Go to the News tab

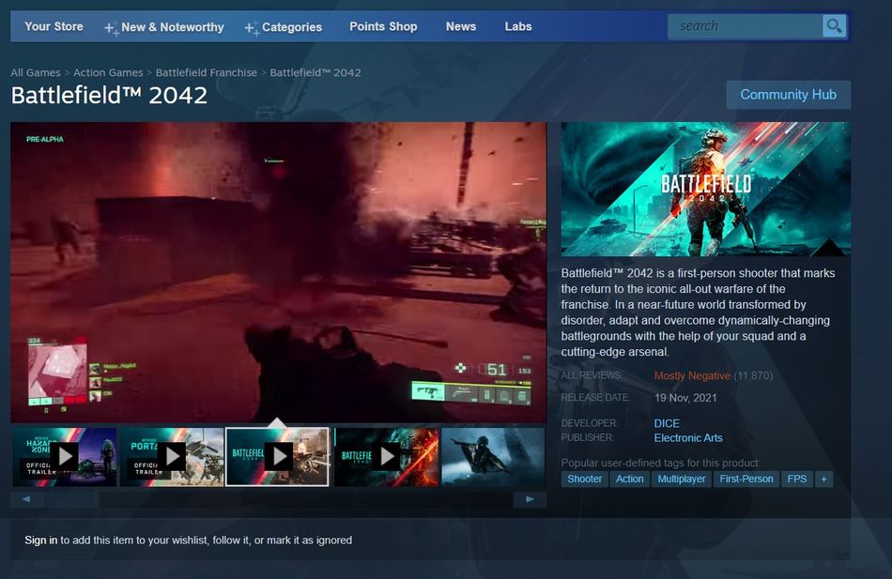coord(461,26)
